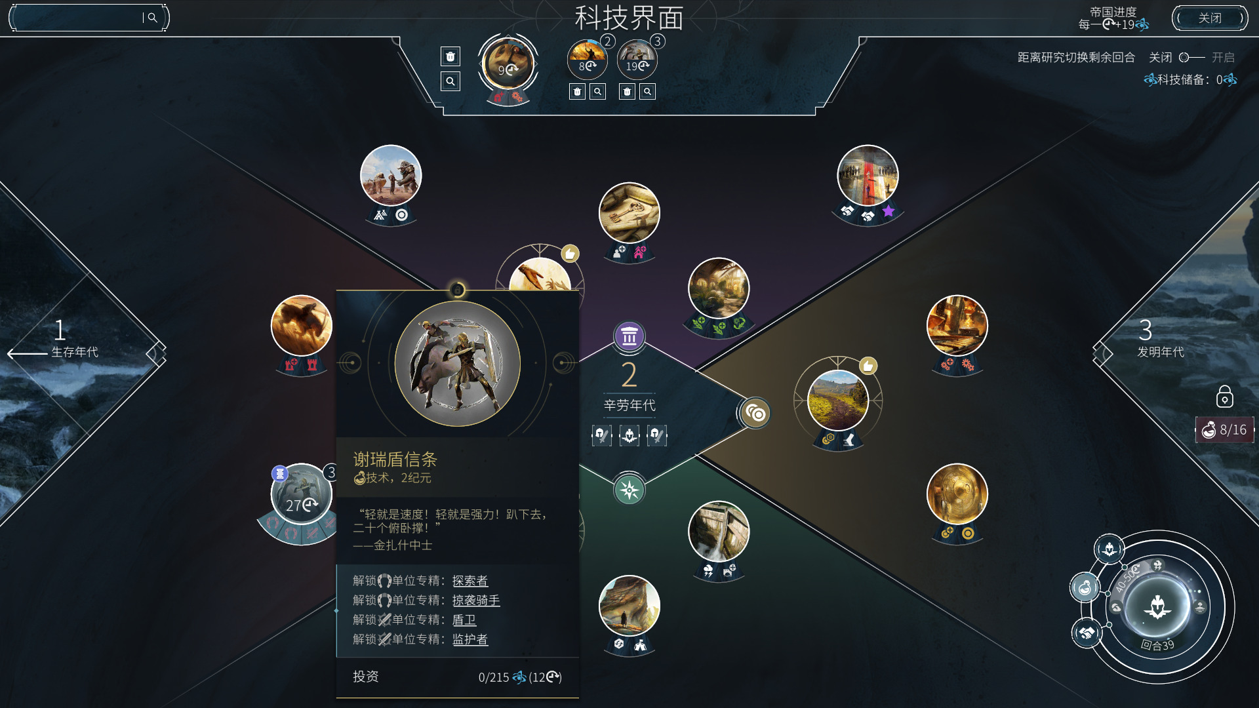Image resolution: width=1259 pixels, height=708 pixels.
Task: Remove second queued technology via trash icon
Action: pyautogui.click(x=577, y=92)
